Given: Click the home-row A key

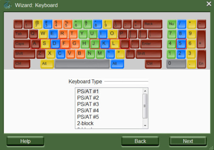Looking at the screenshot, I should 35,44.
